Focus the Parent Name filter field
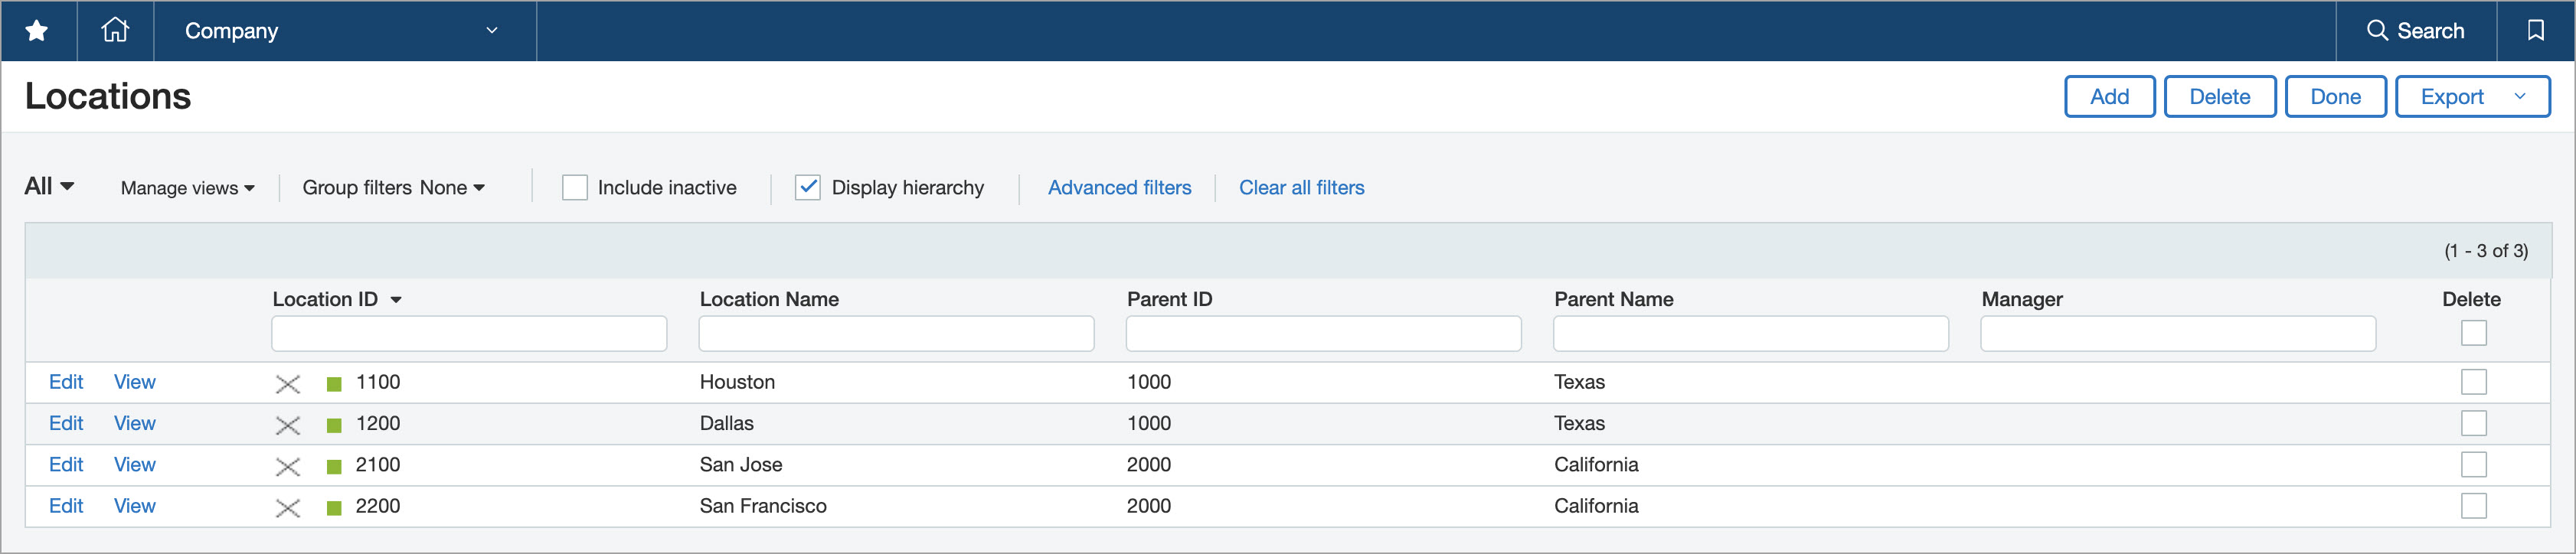 click(1750, 334)
